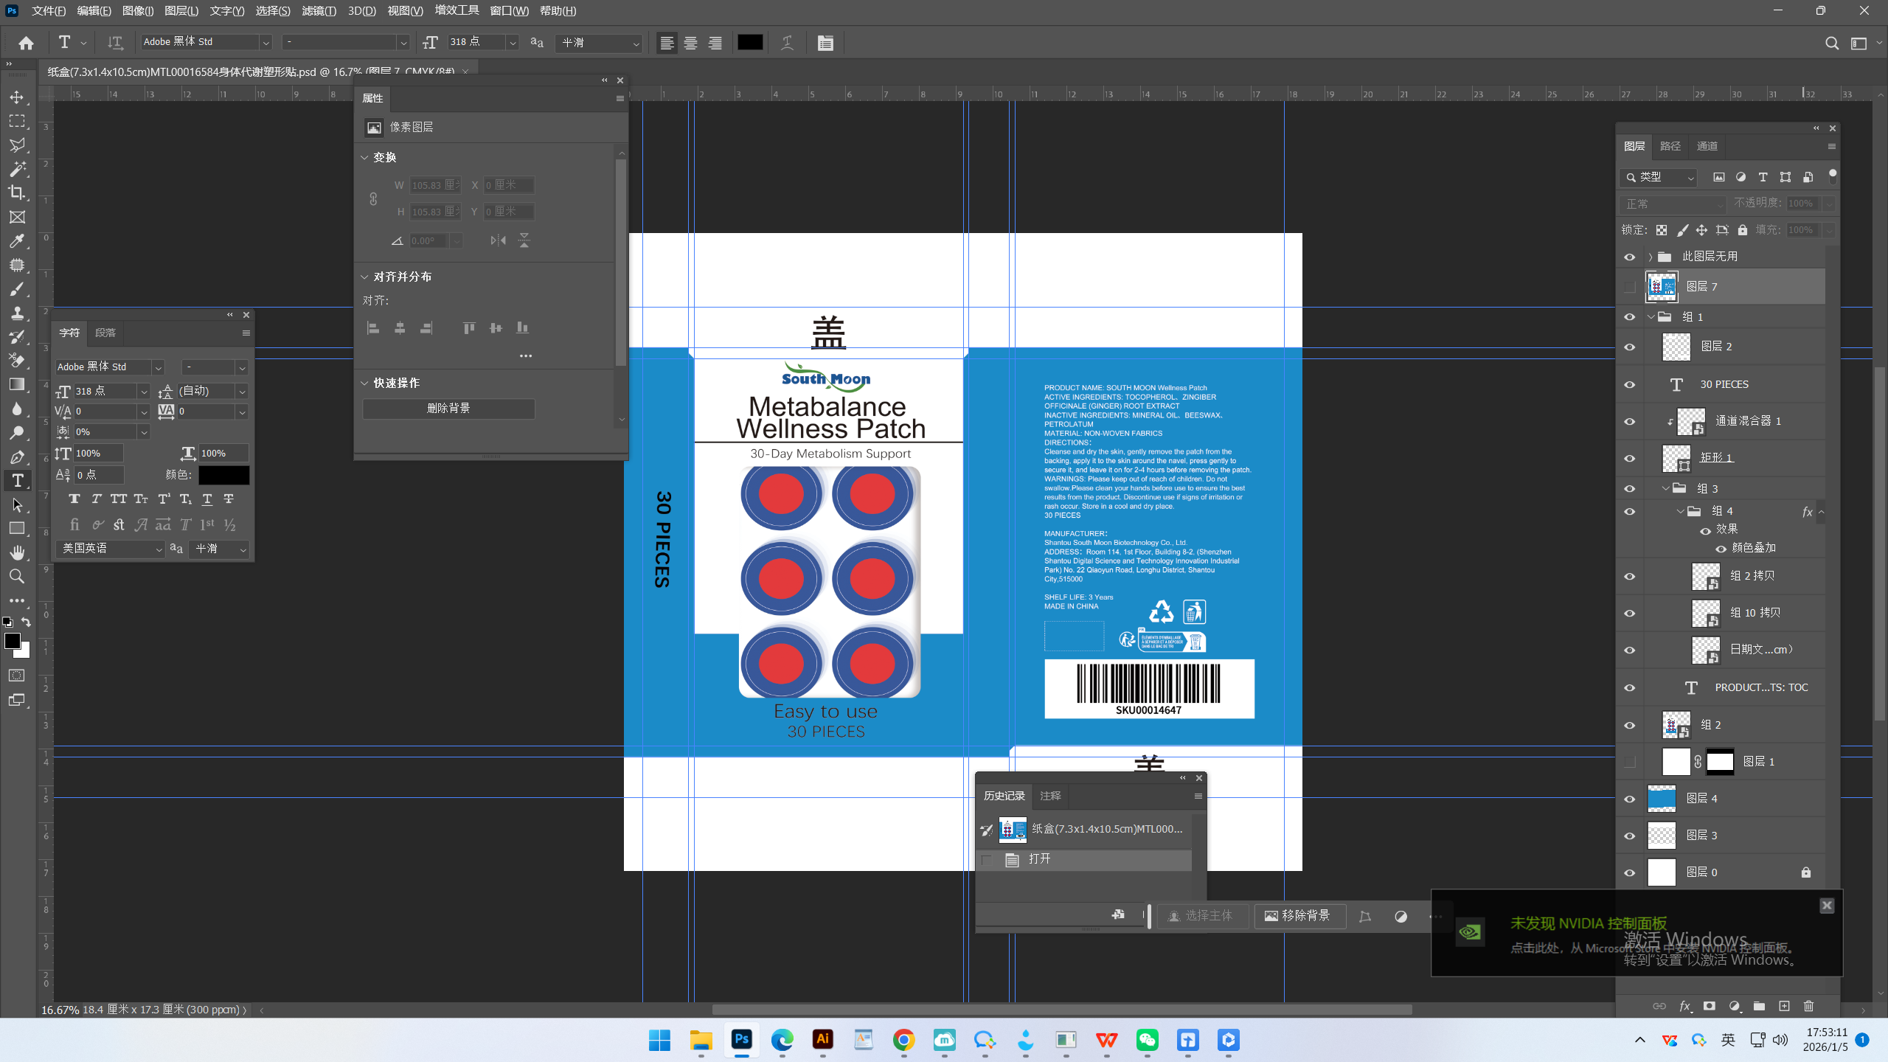Click left align text in options bar
1888x1062 pixels.
(667, 43)
